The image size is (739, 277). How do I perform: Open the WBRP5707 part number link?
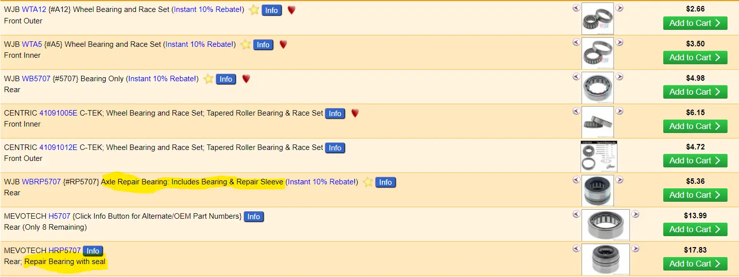[x=41, y=182]
